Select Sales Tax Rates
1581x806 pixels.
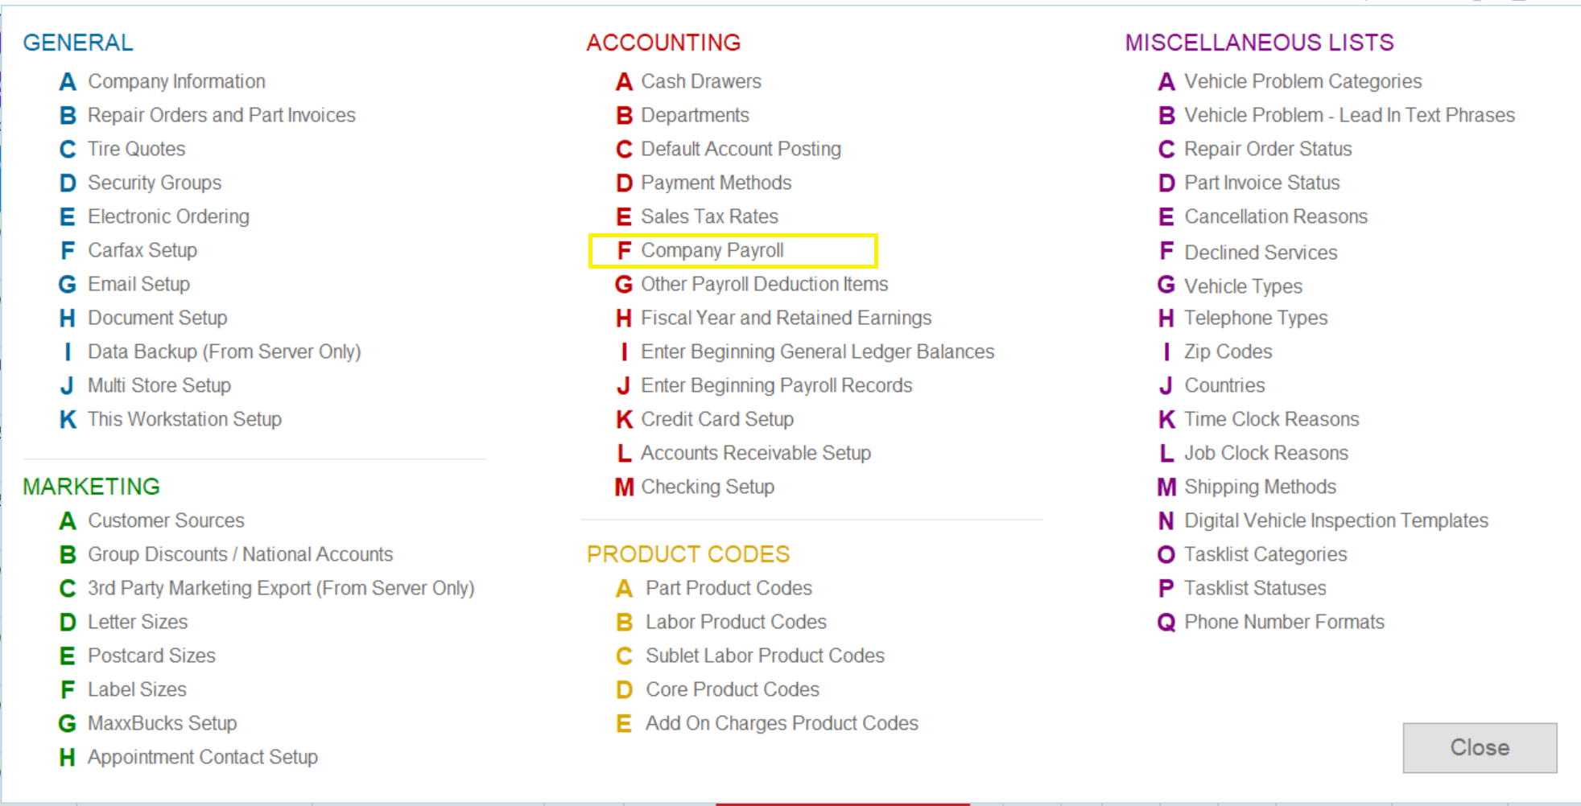(709, 216)
